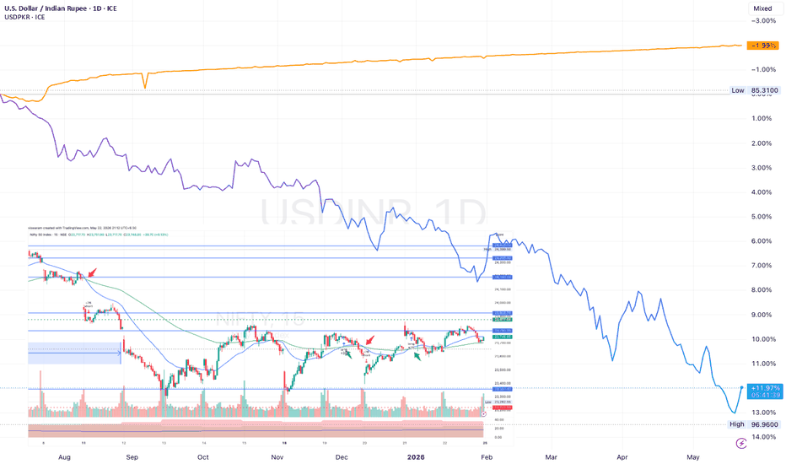This screenshot has height=464, width=786.
Task: Click the Low 85.3100 label
Action: [755, 90]
